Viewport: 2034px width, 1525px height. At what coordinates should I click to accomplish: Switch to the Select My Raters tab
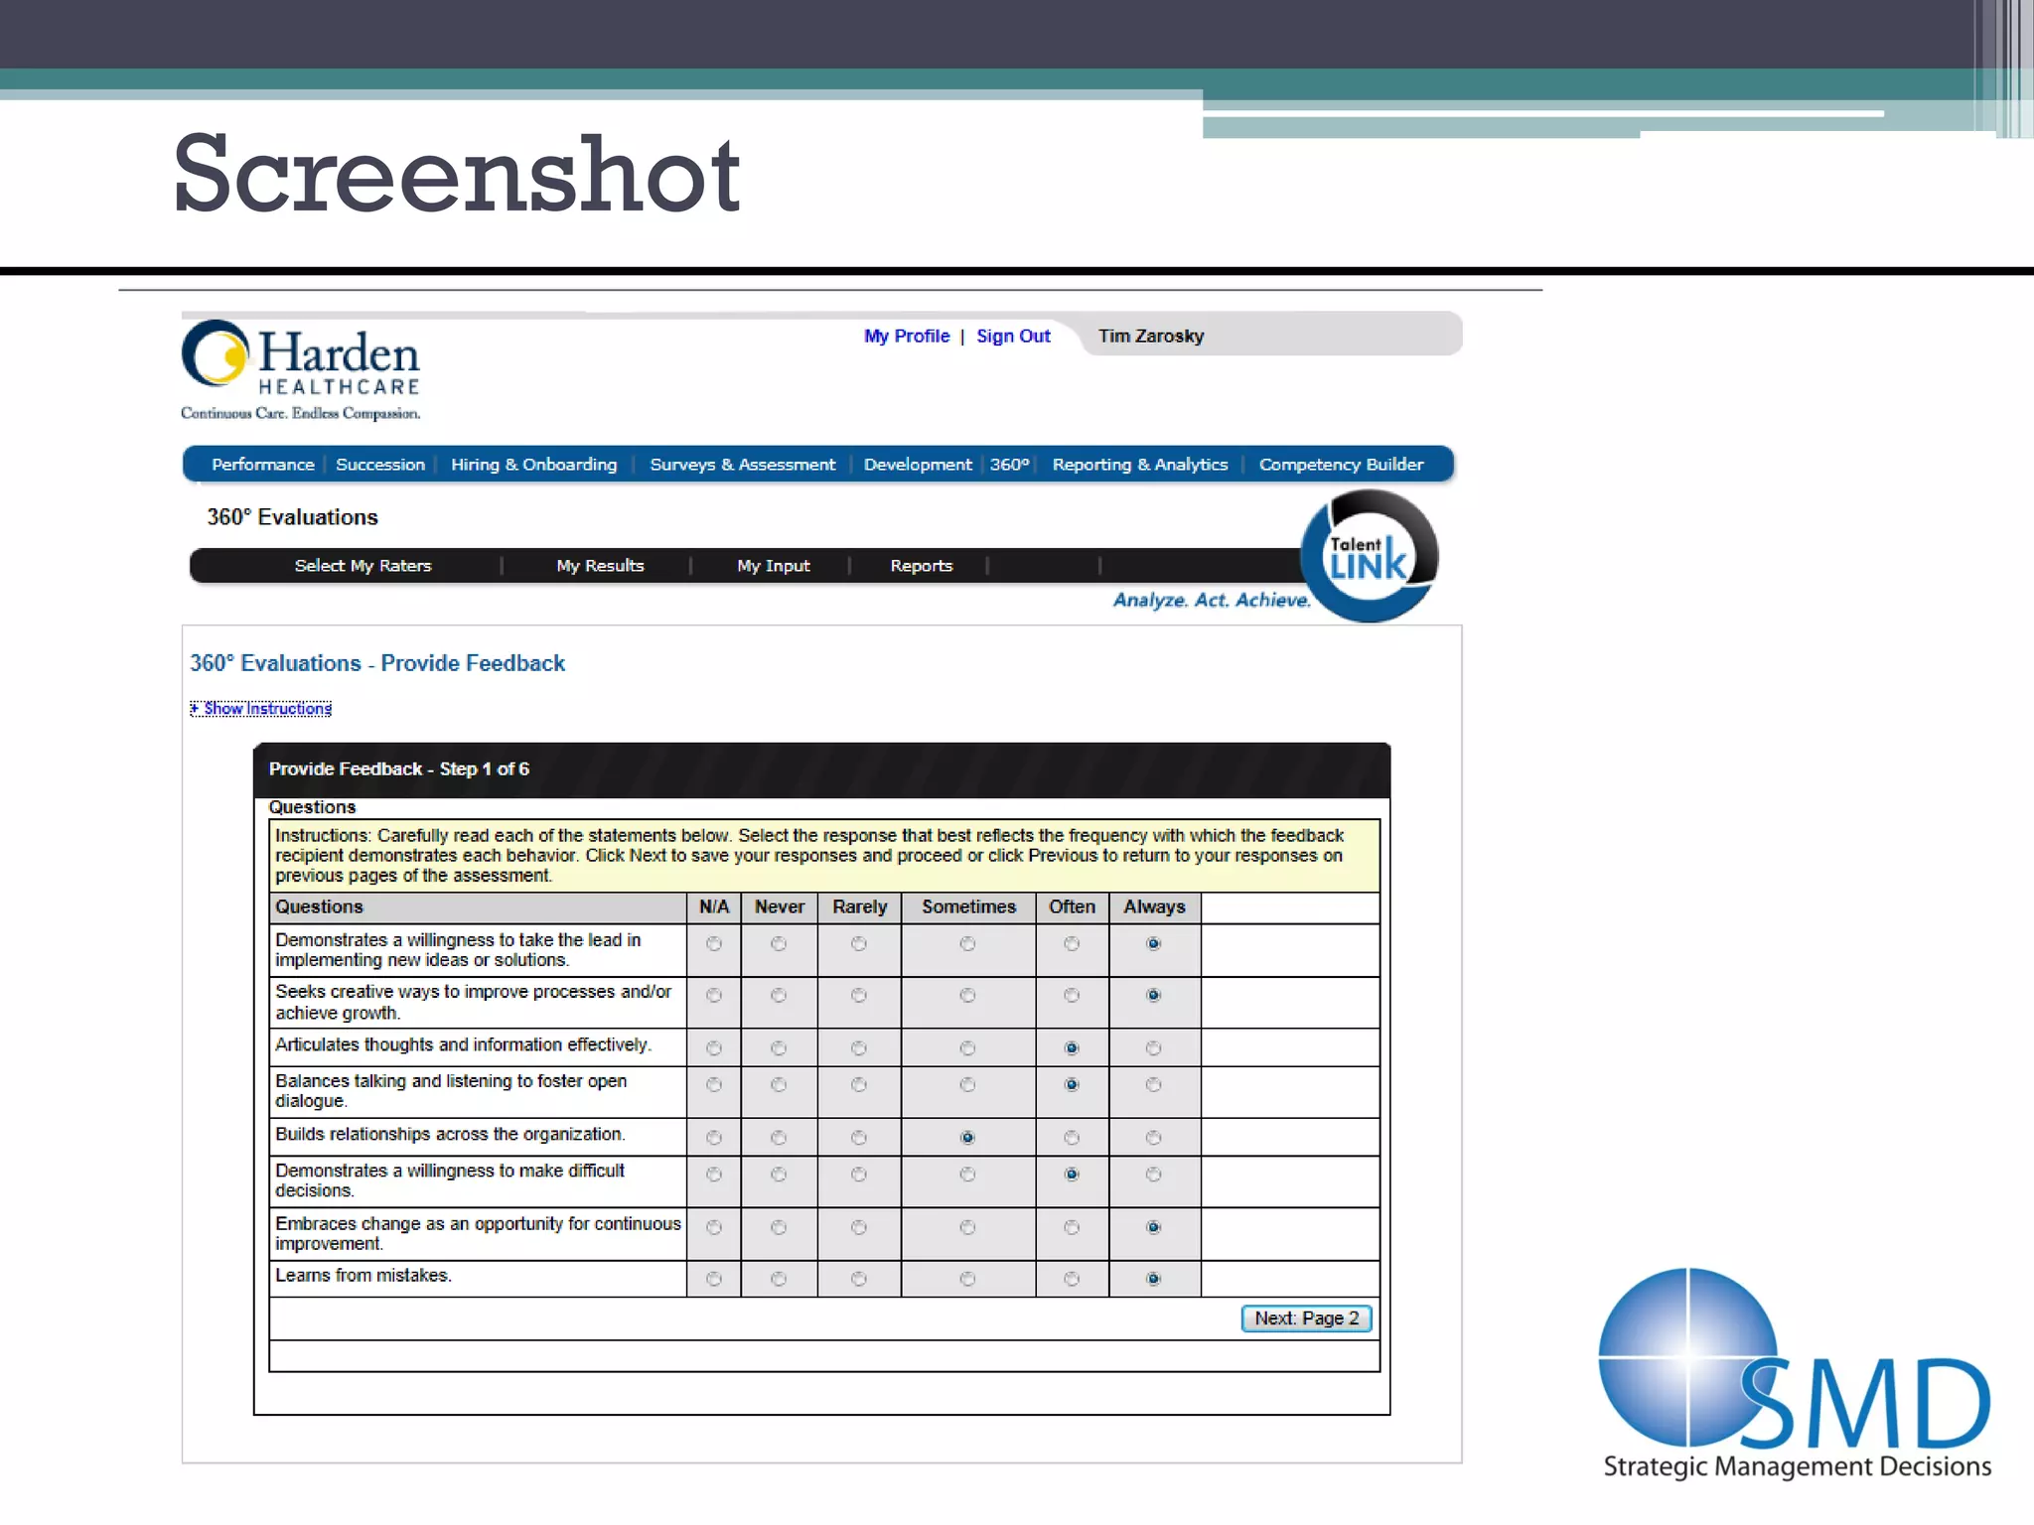coord(363,566)
